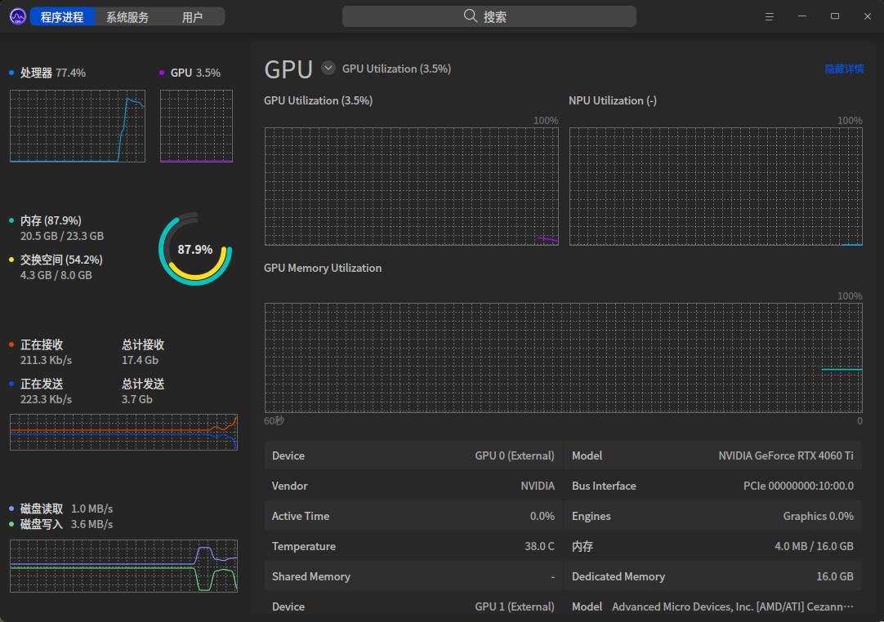Click the NPU Utilization chart area
The width and height of the screenshot is (884, 622).
click(716, 186)
